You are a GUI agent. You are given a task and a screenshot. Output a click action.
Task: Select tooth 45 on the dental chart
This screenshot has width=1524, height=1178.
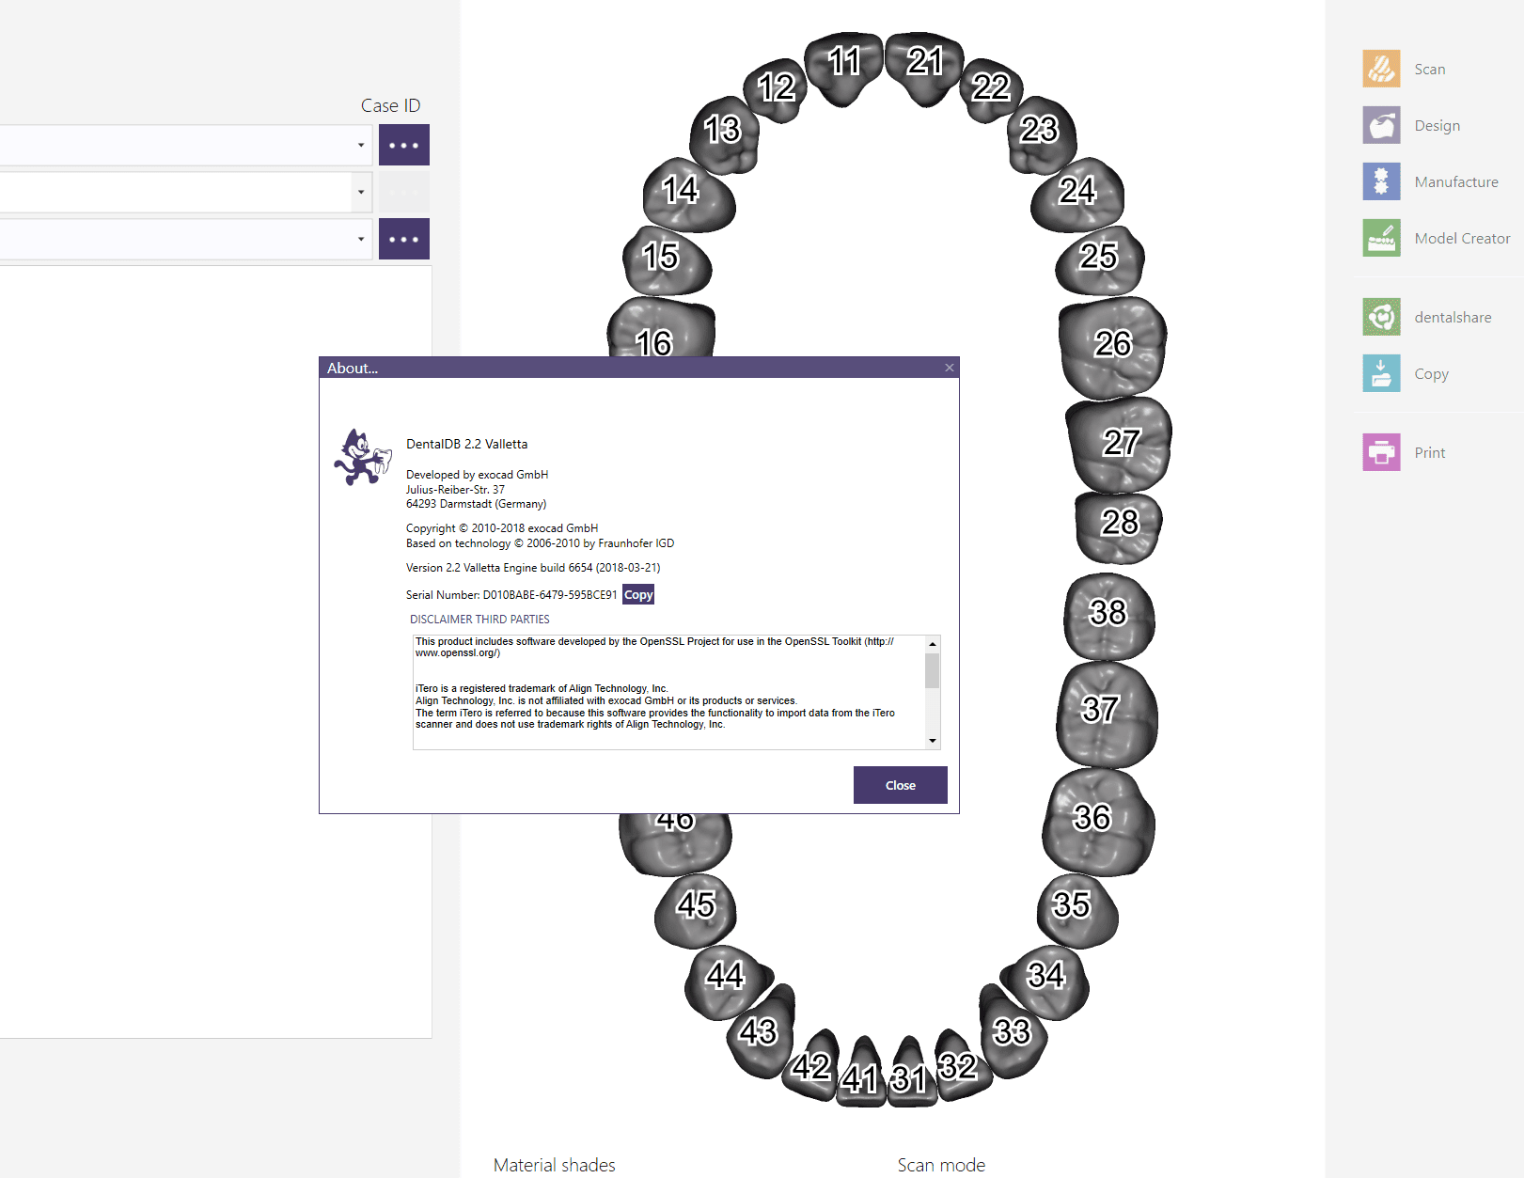click(x=696, y=909)
